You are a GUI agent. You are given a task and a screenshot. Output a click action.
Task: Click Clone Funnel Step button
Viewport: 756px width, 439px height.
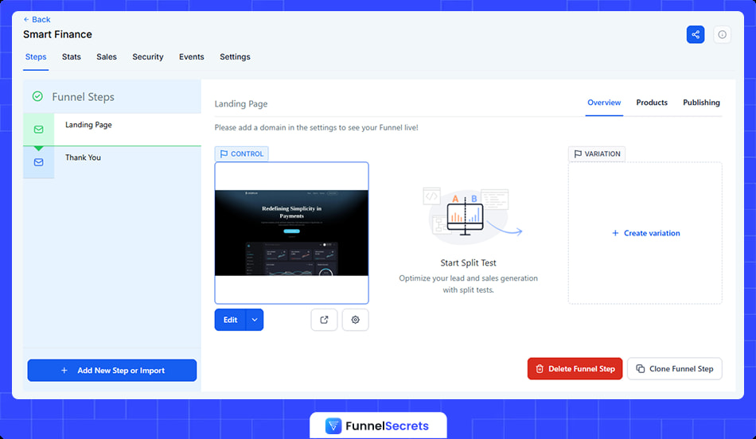click(675, 369)
